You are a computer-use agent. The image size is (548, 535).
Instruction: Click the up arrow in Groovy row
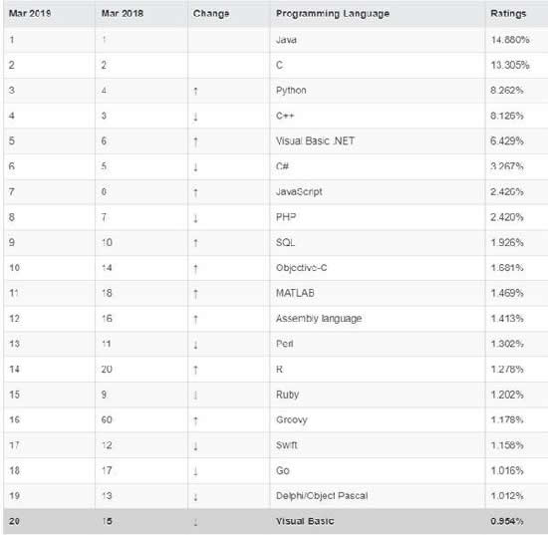click(x=195, y=420)
